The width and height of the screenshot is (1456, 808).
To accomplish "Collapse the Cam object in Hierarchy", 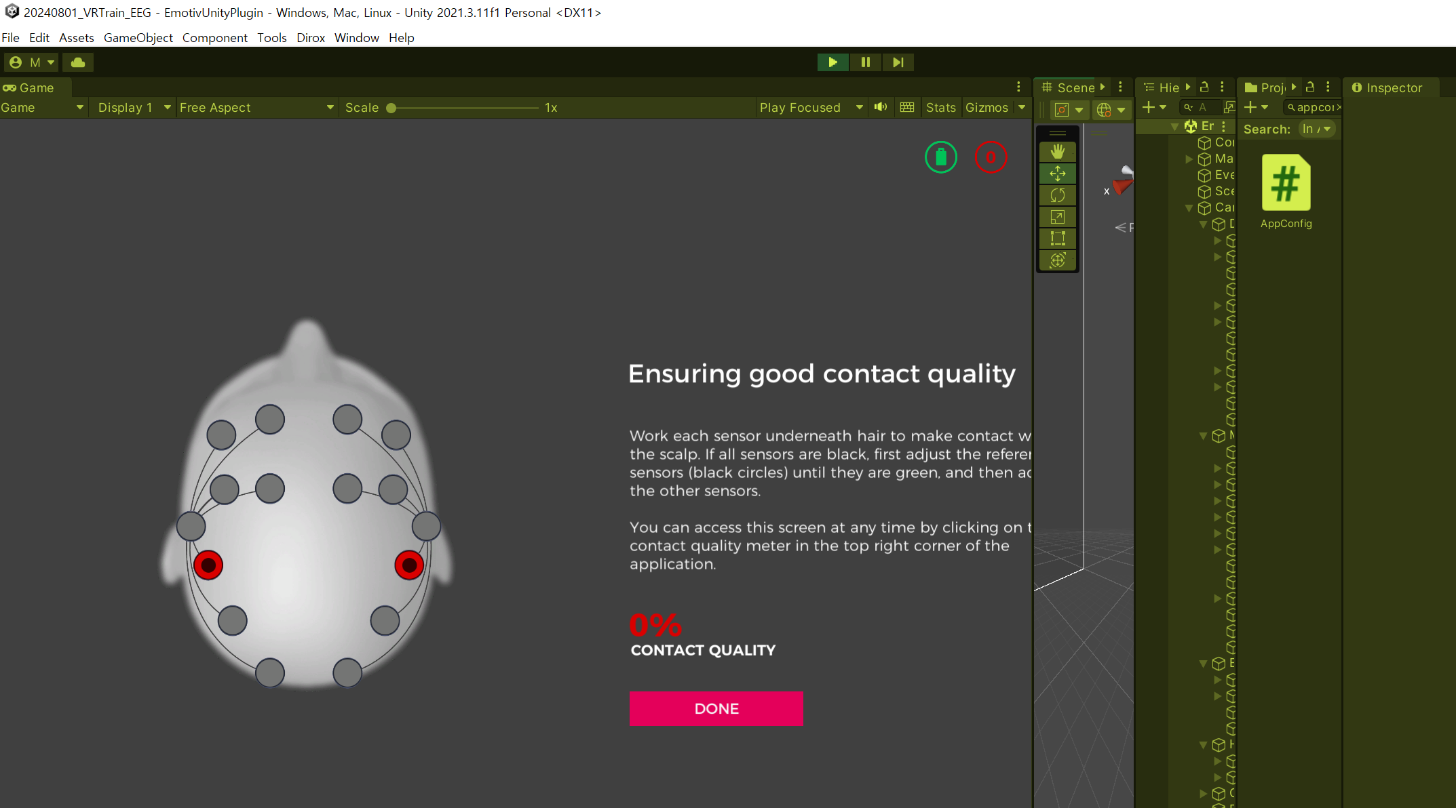I will pyautogui.click(x=1189, y=208).
